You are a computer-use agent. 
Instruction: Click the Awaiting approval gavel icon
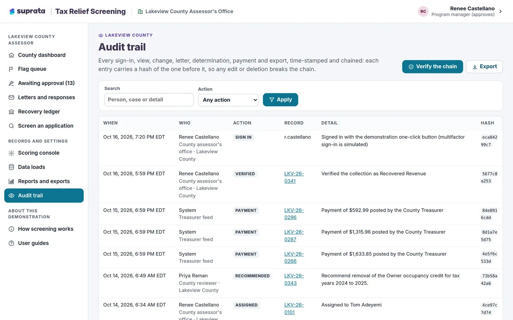click(12, 83)
